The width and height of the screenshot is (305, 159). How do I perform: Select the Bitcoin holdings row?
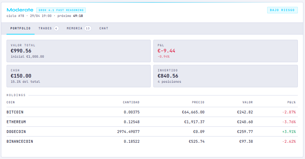click(x=152, y=112)
